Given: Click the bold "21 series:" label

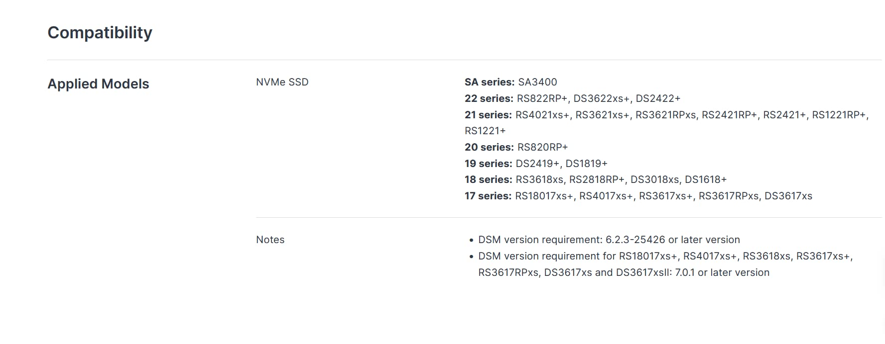Looking at the screenshot, I should [488, 115].
